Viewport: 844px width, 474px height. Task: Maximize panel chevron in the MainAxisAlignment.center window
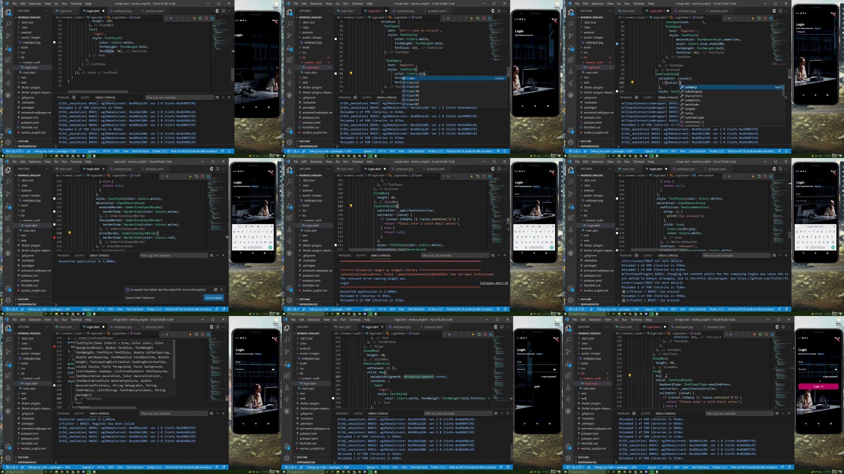tap(501, 414)
